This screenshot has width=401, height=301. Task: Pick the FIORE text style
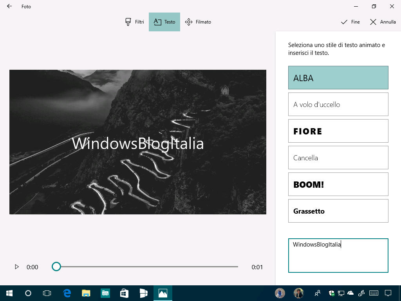tap(338, 131)
